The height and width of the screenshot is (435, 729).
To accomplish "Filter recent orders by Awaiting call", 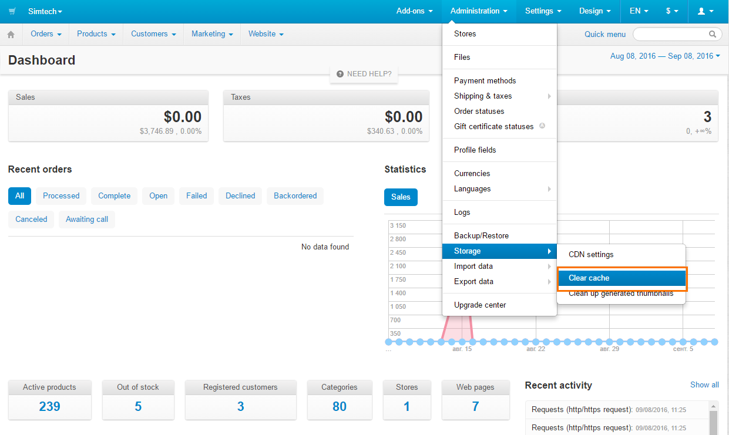I will [87, 220].
